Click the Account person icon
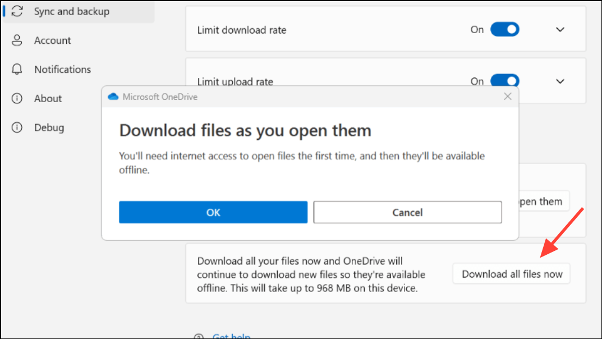Viewport: 602px width, 339px height. 17,40
